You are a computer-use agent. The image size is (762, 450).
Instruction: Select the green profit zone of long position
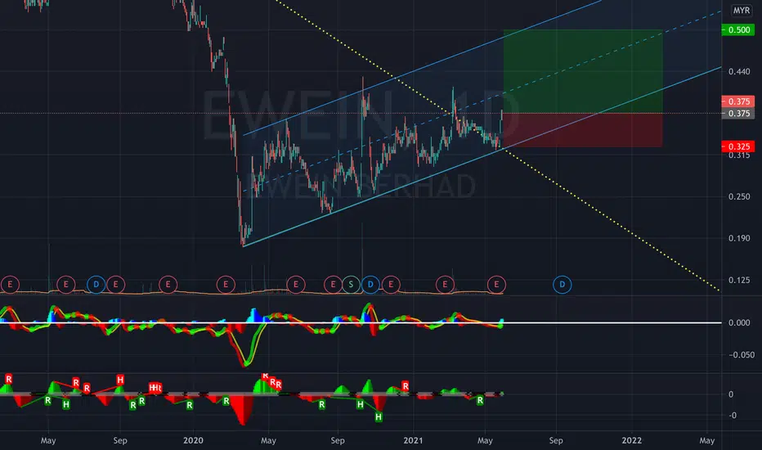(x=583, y=71)
